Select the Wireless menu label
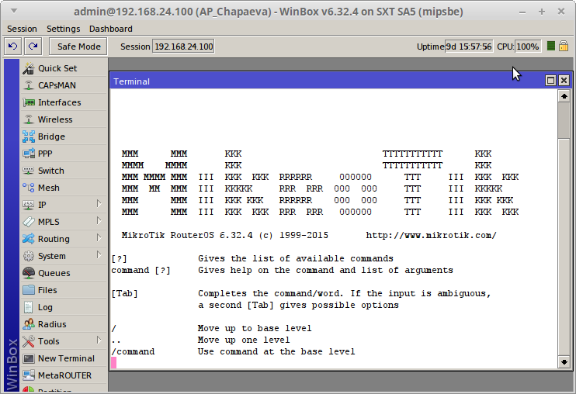The width and height of the screenshot is (576, 394). click(x=55, y=119)
